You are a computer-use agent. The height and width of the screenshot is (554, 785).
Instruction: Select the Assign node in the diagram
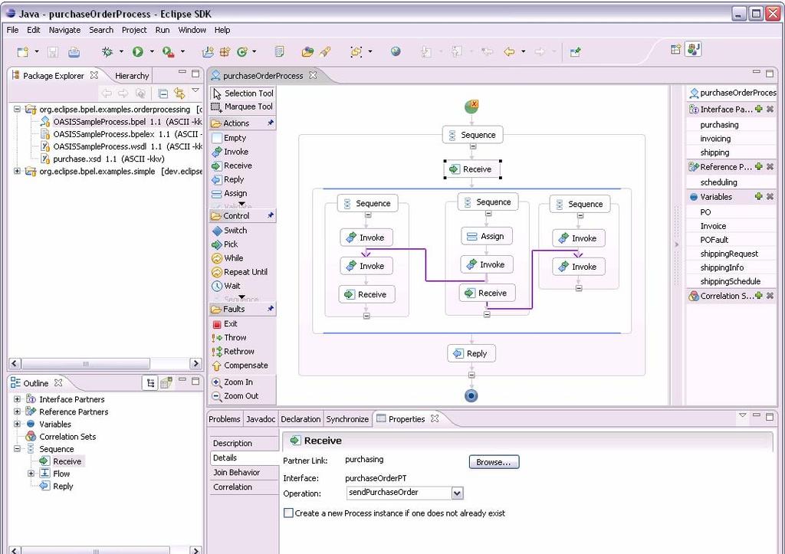[487, 236]
